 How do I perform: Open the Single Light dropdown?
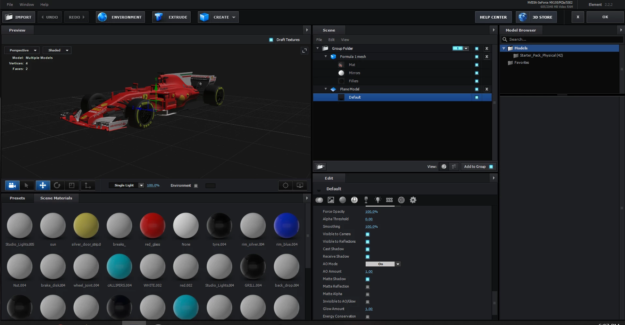point(126,185)
